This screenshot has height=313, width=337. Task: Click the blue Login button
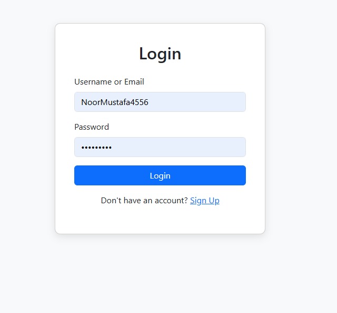(160, 175)
